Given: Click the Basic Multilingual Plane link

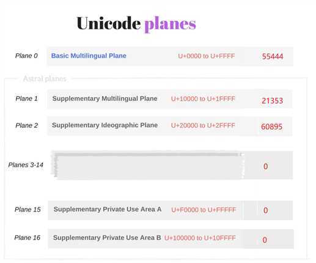Looking at the screenshot, I should [x=89, y=56].
